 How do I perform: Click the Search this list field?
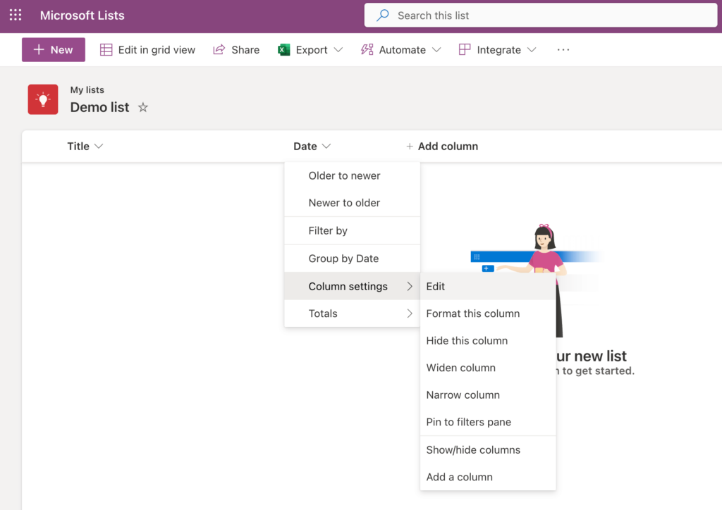(541, 15)
